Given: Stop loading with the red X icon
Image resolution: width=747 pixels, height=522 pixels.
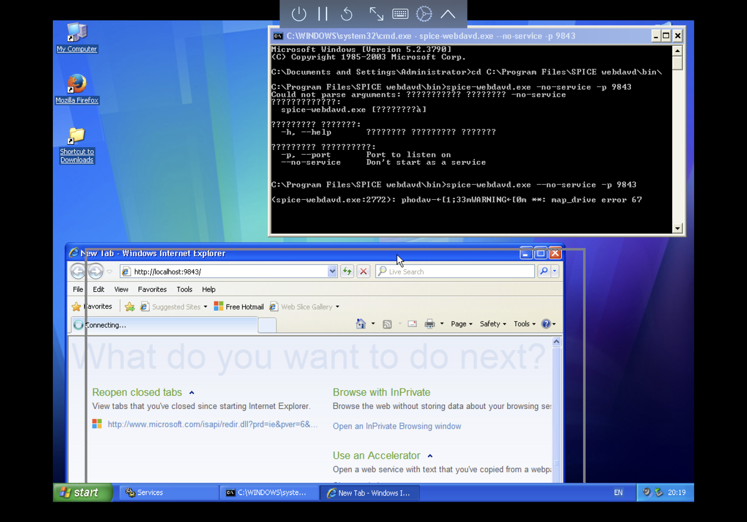Looking at the screenshot, I should point(363,271).
